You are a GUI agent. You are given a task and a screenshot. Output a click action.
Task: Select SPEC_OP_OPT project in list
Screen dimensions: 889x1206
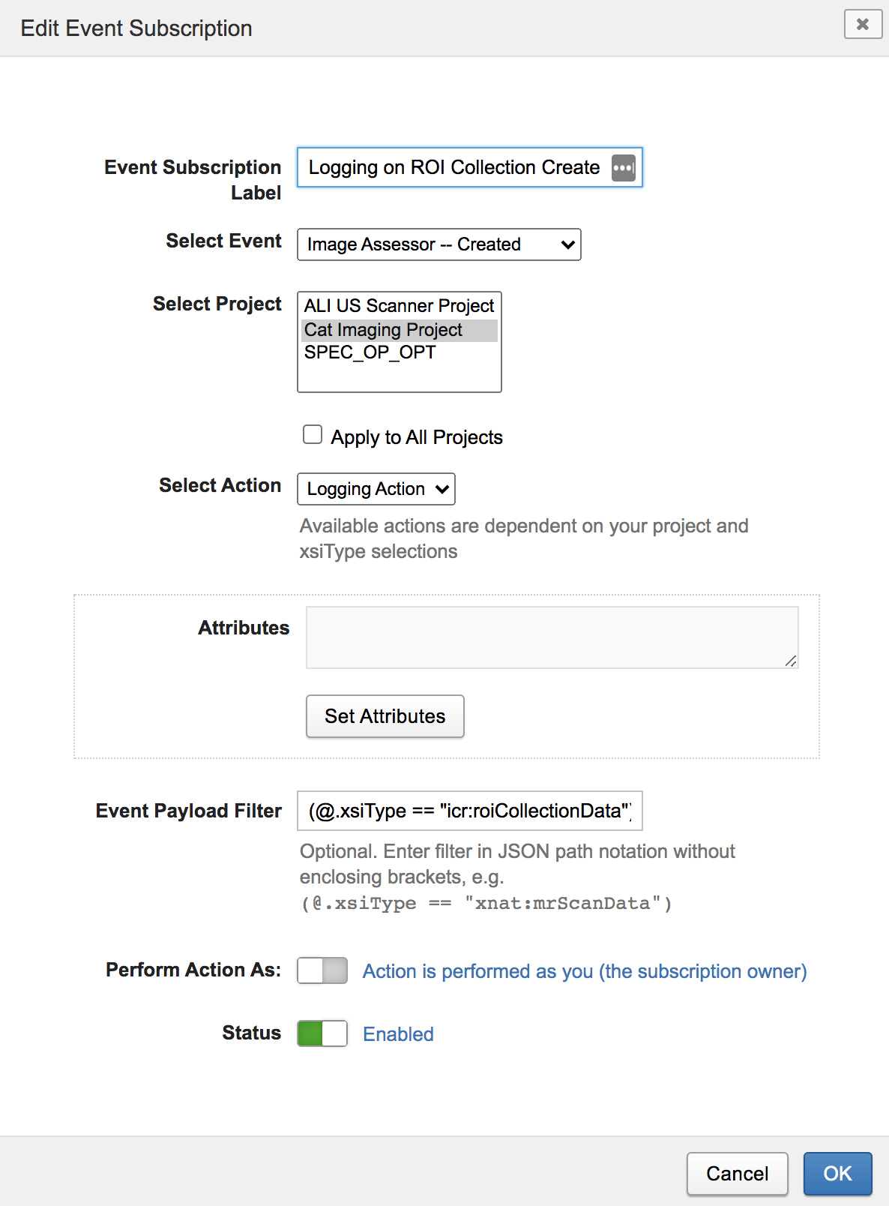pyautogui.click(x=370, y=352)
